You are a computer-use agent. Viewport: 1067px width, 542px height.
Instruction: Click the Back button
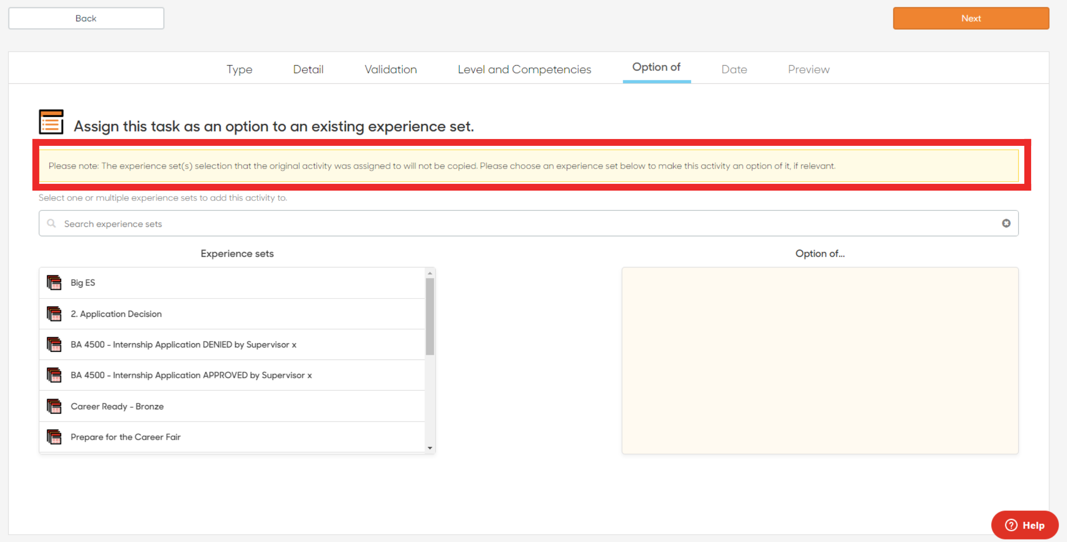tap(86, 18)
